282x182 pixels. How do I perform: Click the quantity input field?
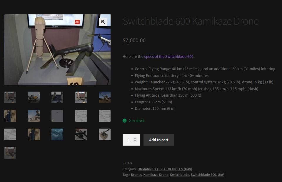click(131, 140)
